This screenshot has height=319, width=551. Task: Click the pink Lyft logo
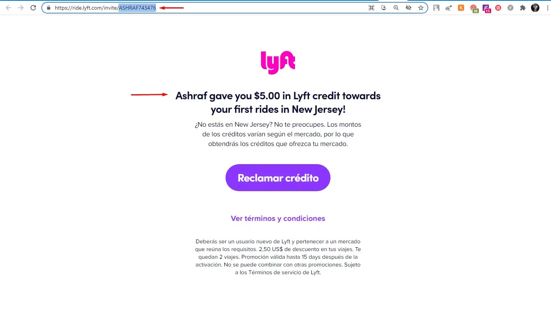click(x=278, y=63)
